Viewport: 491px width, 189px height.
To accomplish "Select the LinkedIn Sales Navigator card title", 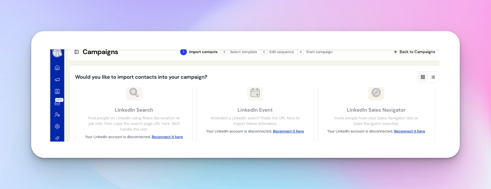I will point(376,110).
